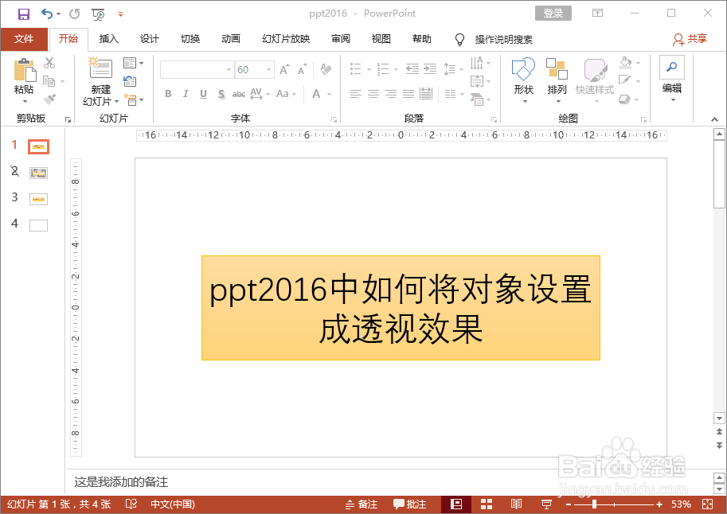This screenshot has width=727, height=514.
Task: Click the spelling check icon in status bar
Action: click(131, 504)
